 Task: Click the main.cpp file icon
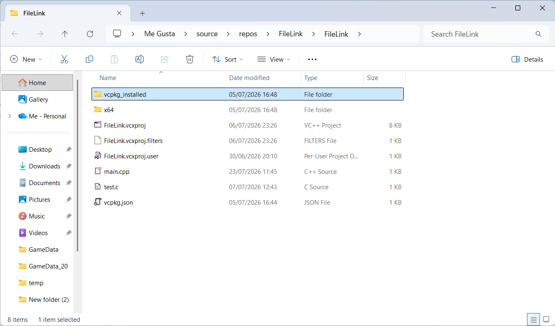click(x=98, y=171)
